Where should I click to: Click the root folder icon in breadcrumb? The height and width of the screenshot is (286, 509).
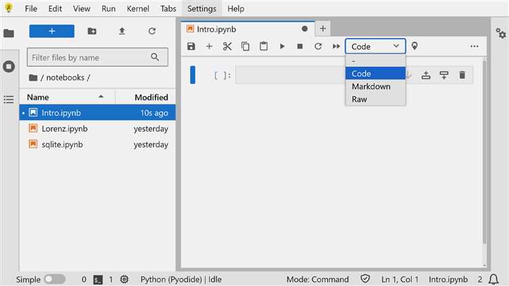click(x=33, y=77)
